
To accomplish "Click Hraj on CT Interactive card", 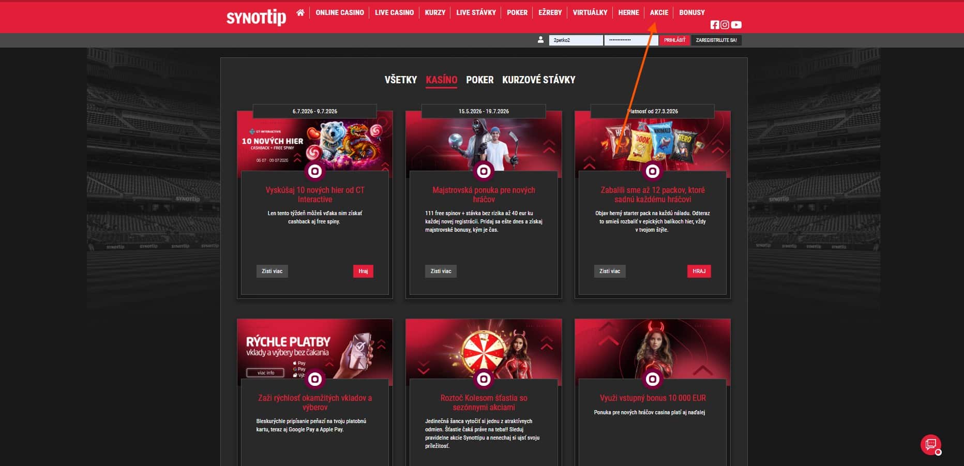I will pos(363,271).
